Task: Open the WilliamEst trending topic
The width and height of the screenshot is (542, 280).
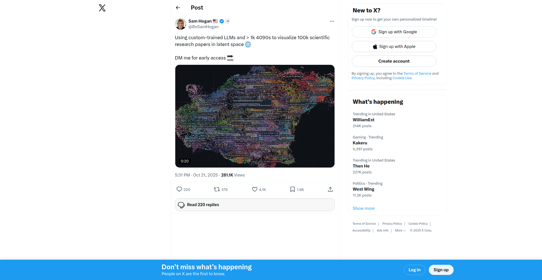Action: (x=364, y=120)
